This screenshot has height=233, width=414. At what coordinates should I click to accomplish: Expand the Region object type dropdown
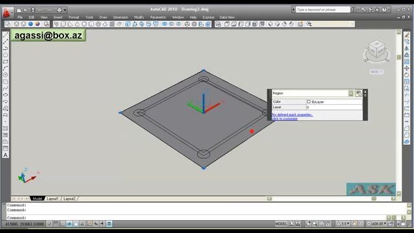pyautogui.click(x=351, y=93)
